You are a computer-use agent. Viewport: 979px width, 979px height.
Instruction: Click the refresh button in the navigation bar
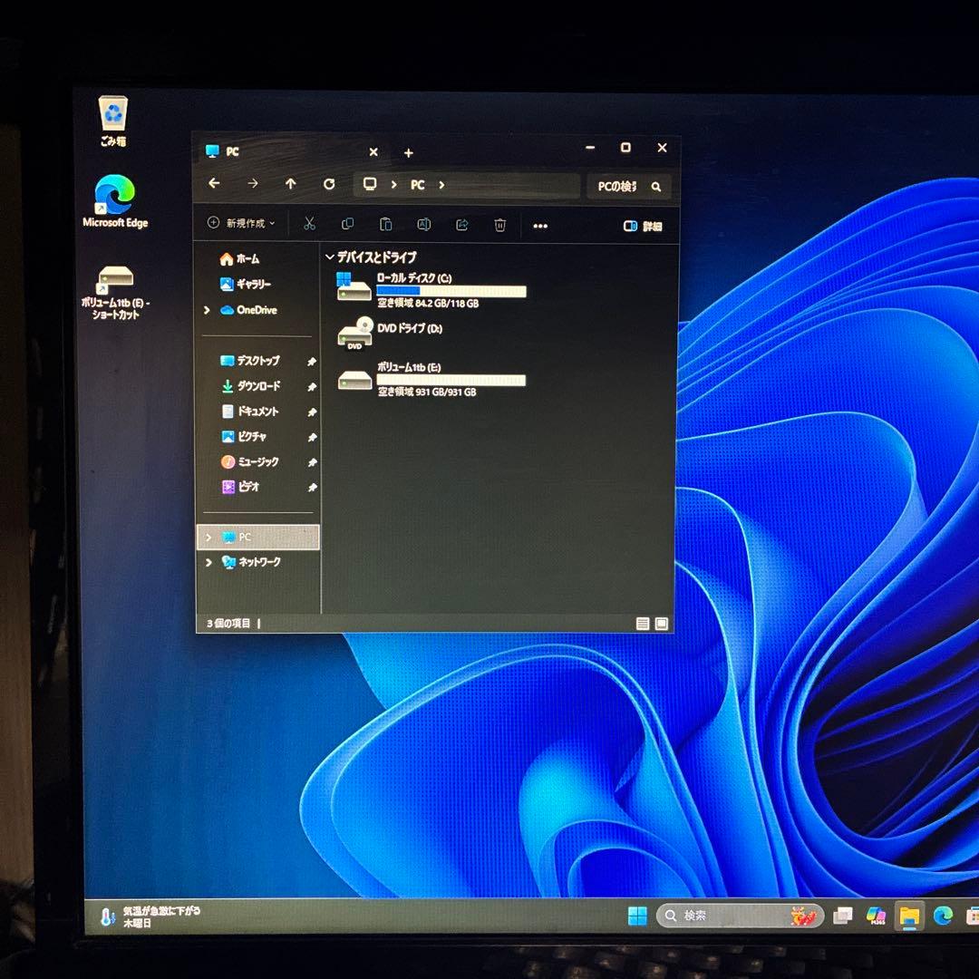pyautogui.click(x=328, y=185)
